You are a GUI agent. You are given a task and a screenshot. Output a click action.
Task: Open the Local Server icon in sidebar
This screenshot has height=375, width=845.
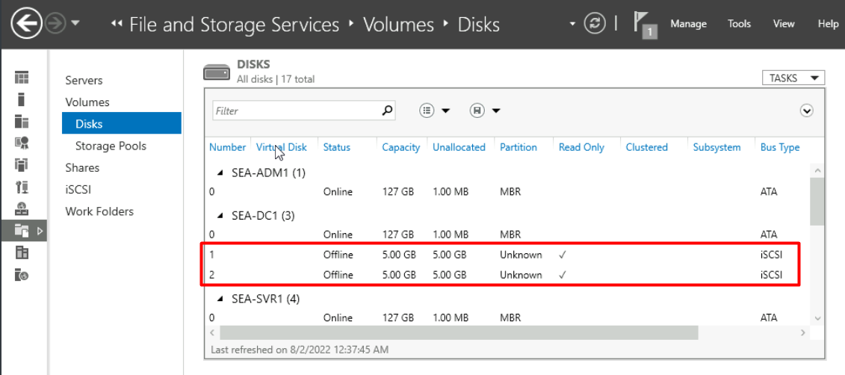(22, 99)
